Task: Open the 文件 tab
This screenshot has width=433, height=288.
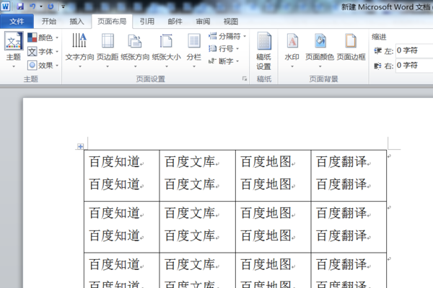Action: (x=17, y=21)
